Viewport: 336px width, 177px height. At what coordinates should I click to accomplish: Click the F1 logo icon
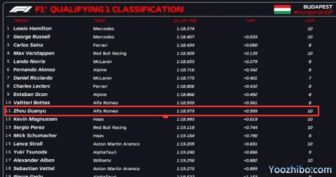tap(21, 10)
